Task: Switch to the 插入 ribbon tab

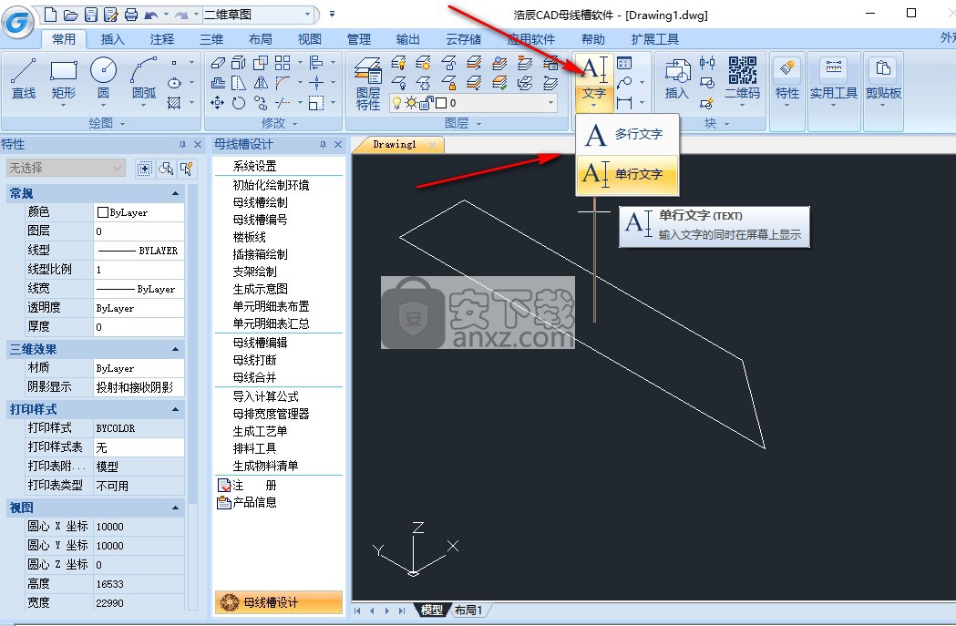Action: click(112, 39)
